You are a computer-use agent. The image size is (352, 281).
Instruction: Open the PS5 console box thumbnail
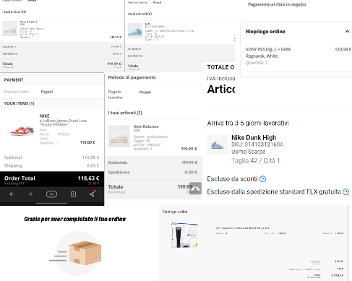click(x=184, y=235)
